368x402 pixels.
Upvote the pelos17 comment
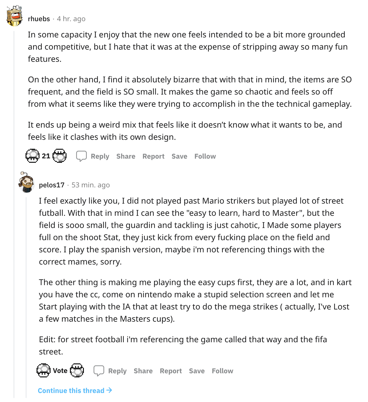pyautogui.click(x=44, y=370)
